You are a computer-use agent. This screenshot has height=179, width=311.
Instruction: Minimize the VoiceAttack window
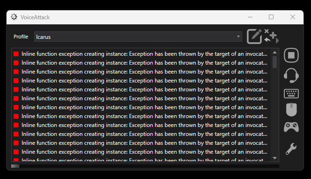250,17
